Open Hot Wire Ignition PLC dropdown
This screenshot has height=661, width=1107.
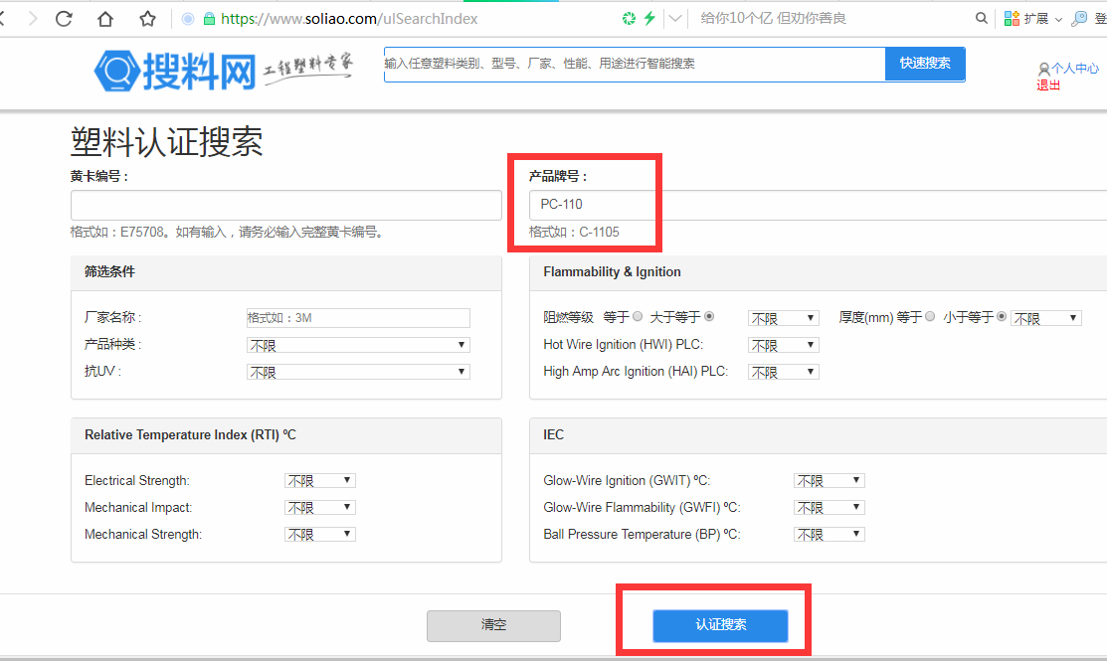coord(784,345)
